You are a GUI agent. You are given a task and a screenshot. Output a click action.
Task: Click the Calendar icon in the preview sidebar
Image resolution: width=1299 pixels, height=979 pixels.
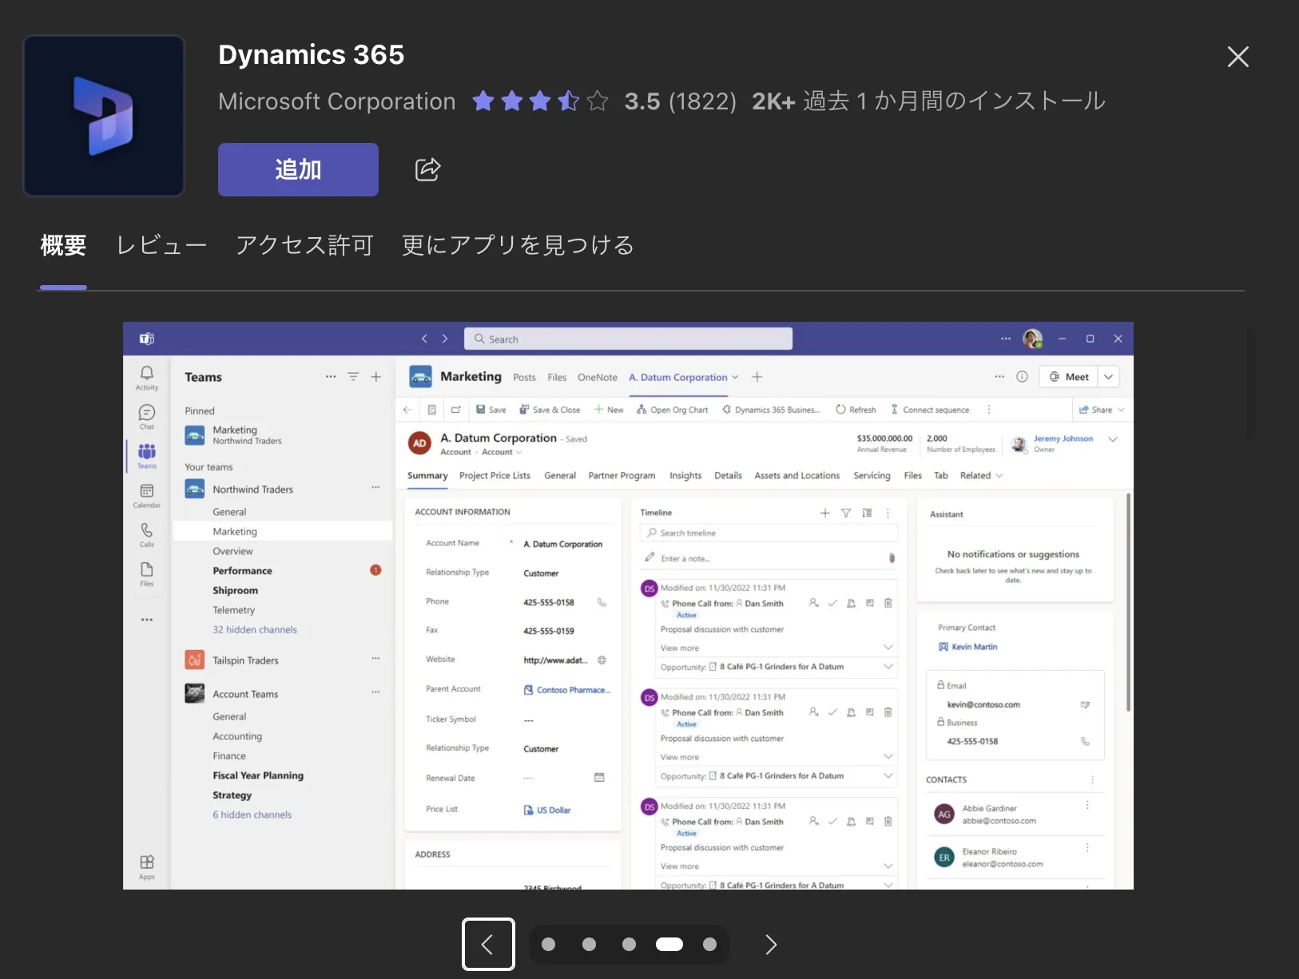point(147,491)
